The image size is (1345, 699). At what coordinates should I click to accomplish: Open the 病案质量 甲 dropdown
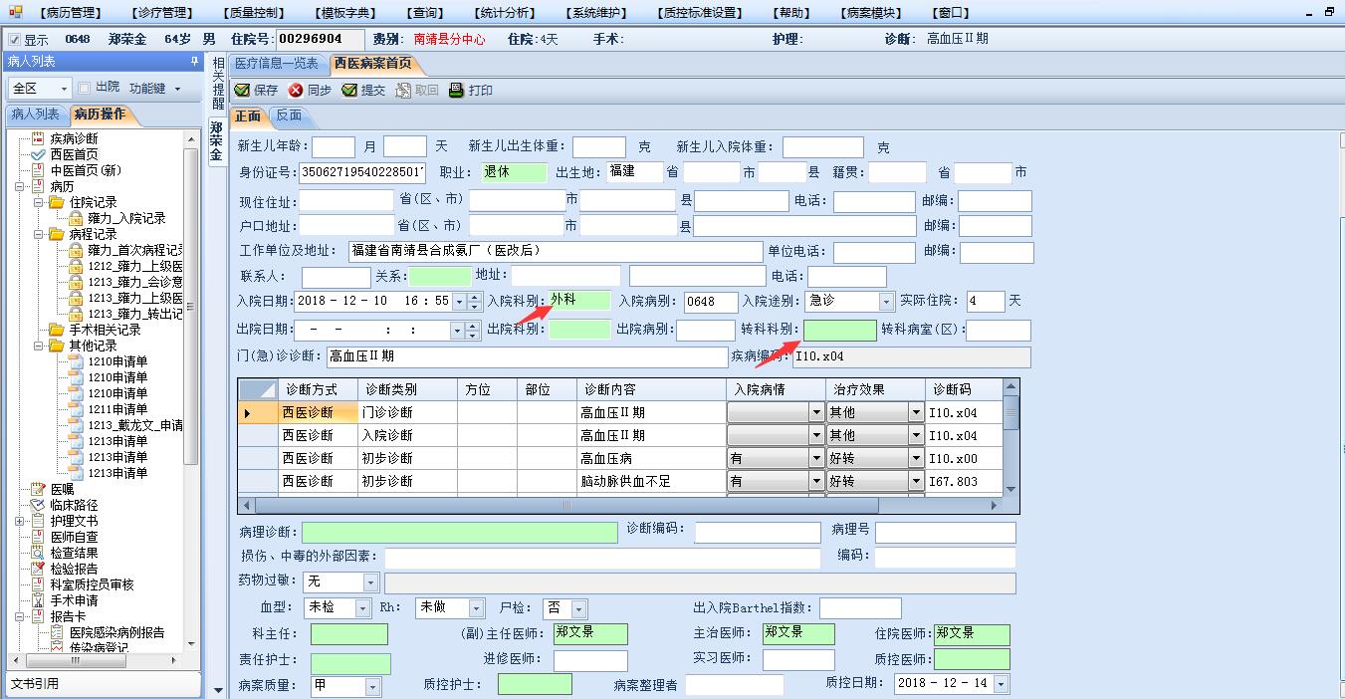click(x=372, y=686)
